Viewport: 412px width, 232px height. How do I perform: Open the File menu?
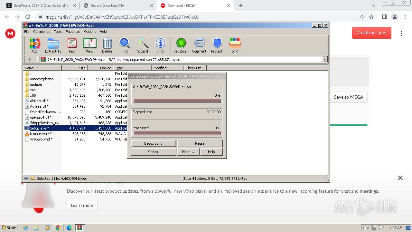pos(27,32)
